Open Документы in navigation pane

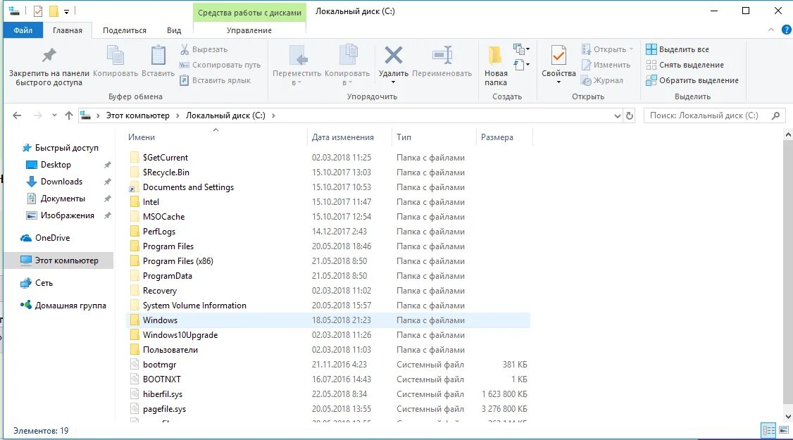pos(63,199)
